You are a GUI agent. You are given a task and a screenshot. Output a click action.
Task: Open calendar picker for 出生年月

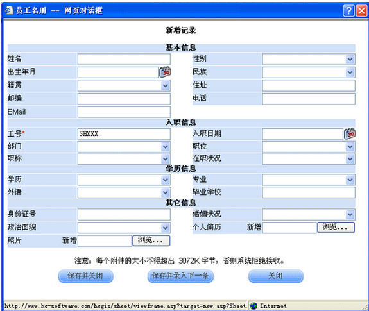click(x=165, y=72)
